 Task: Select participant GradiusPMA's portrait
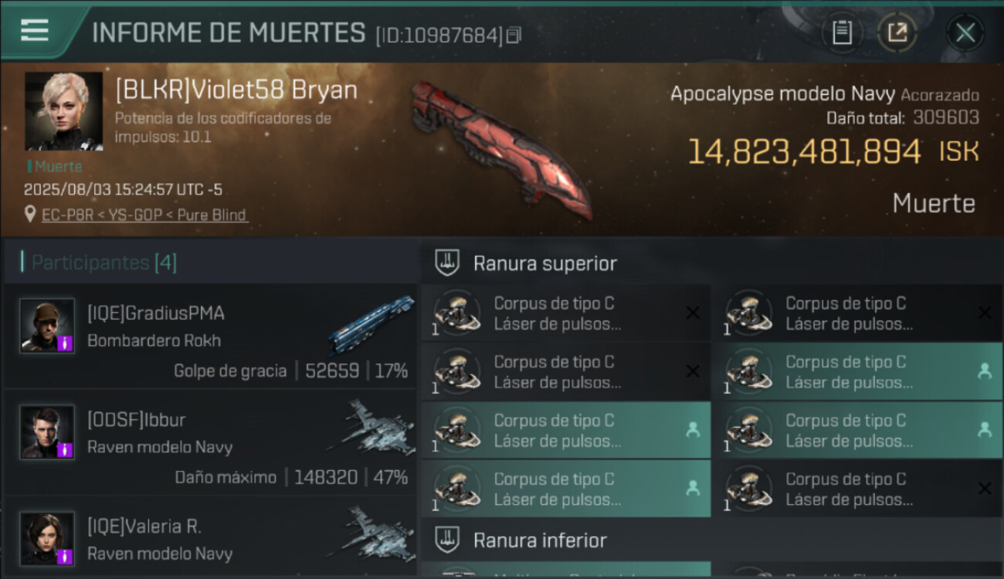47,326
